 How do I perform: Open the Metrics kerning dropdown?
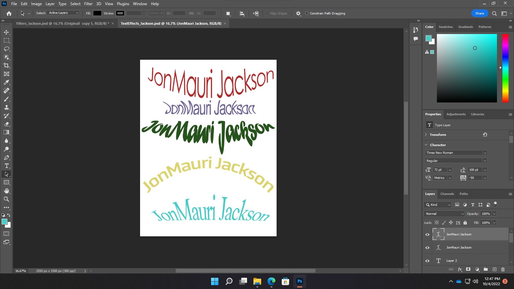pos(450,178)
